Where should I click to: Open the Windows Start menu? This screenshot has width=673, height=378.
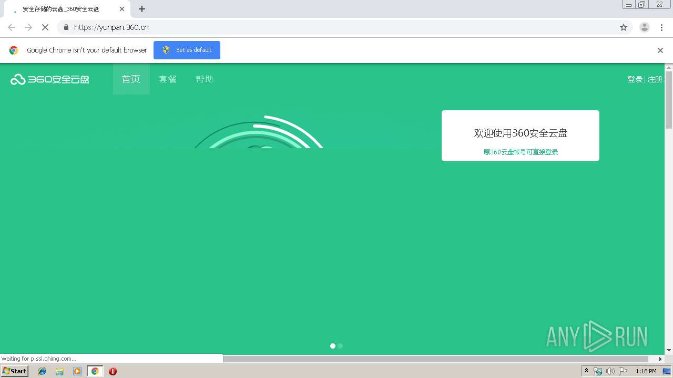coord(14,371)
